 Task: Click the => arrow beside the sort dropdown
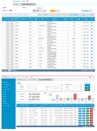(x=40, y=15)
